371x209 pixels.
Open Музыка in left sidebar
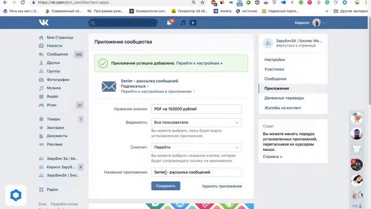[53, 88]
